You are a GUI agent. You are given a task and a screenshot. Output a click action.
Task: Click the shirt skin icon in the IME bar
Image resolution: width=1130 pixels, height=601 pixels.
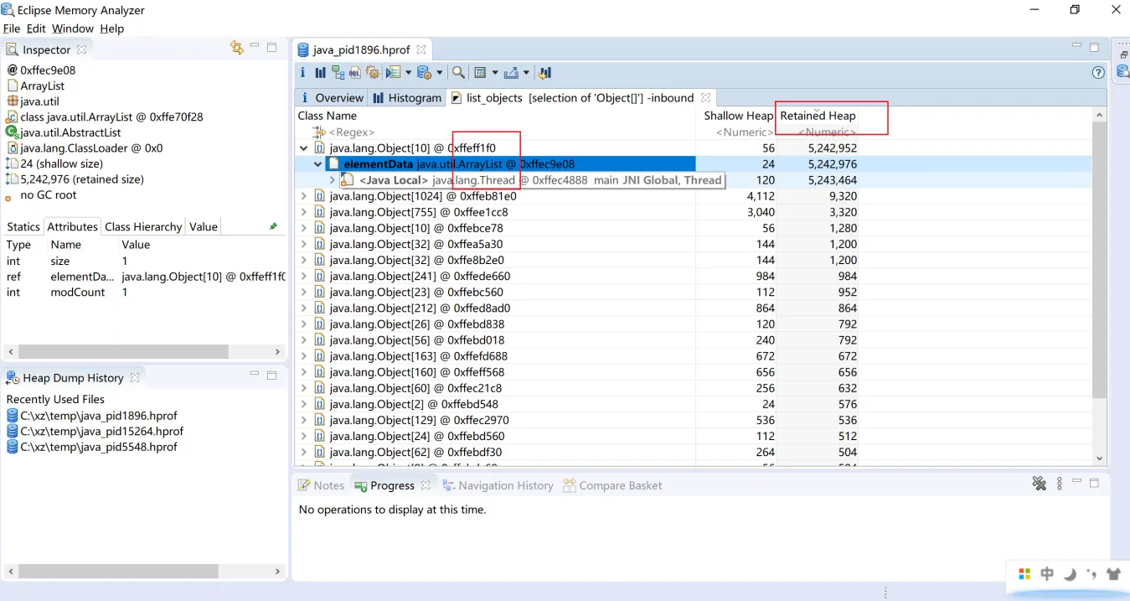tap(1113, 574)
